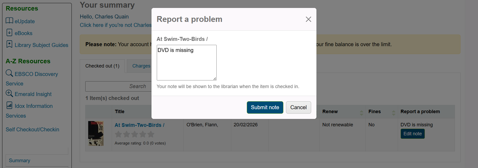Switch to the Charges tab
This screenshot has height=168, width=478.
pyautogui.click(x=141, y=66)
